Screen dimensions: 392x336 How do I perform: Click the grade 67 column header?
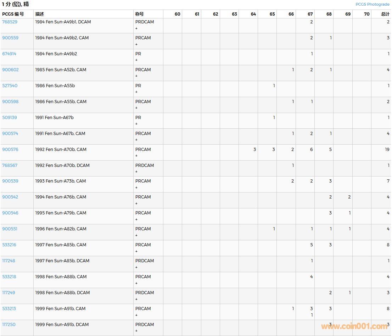tap(310, 14)
